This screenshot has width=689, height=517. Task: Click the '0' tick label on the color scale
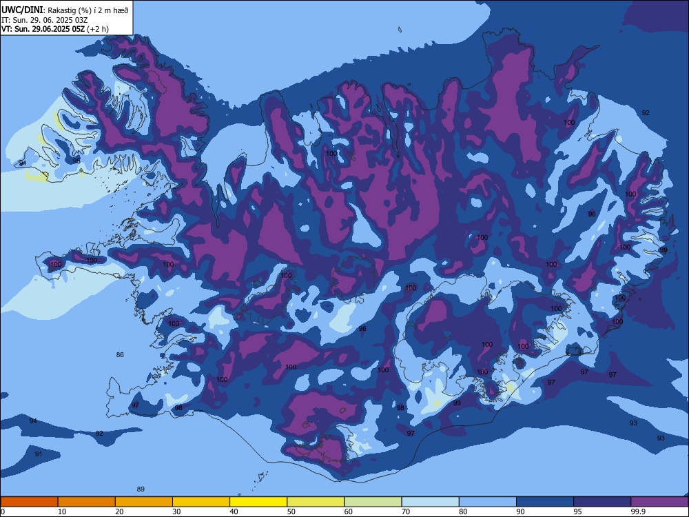point(3,511)
